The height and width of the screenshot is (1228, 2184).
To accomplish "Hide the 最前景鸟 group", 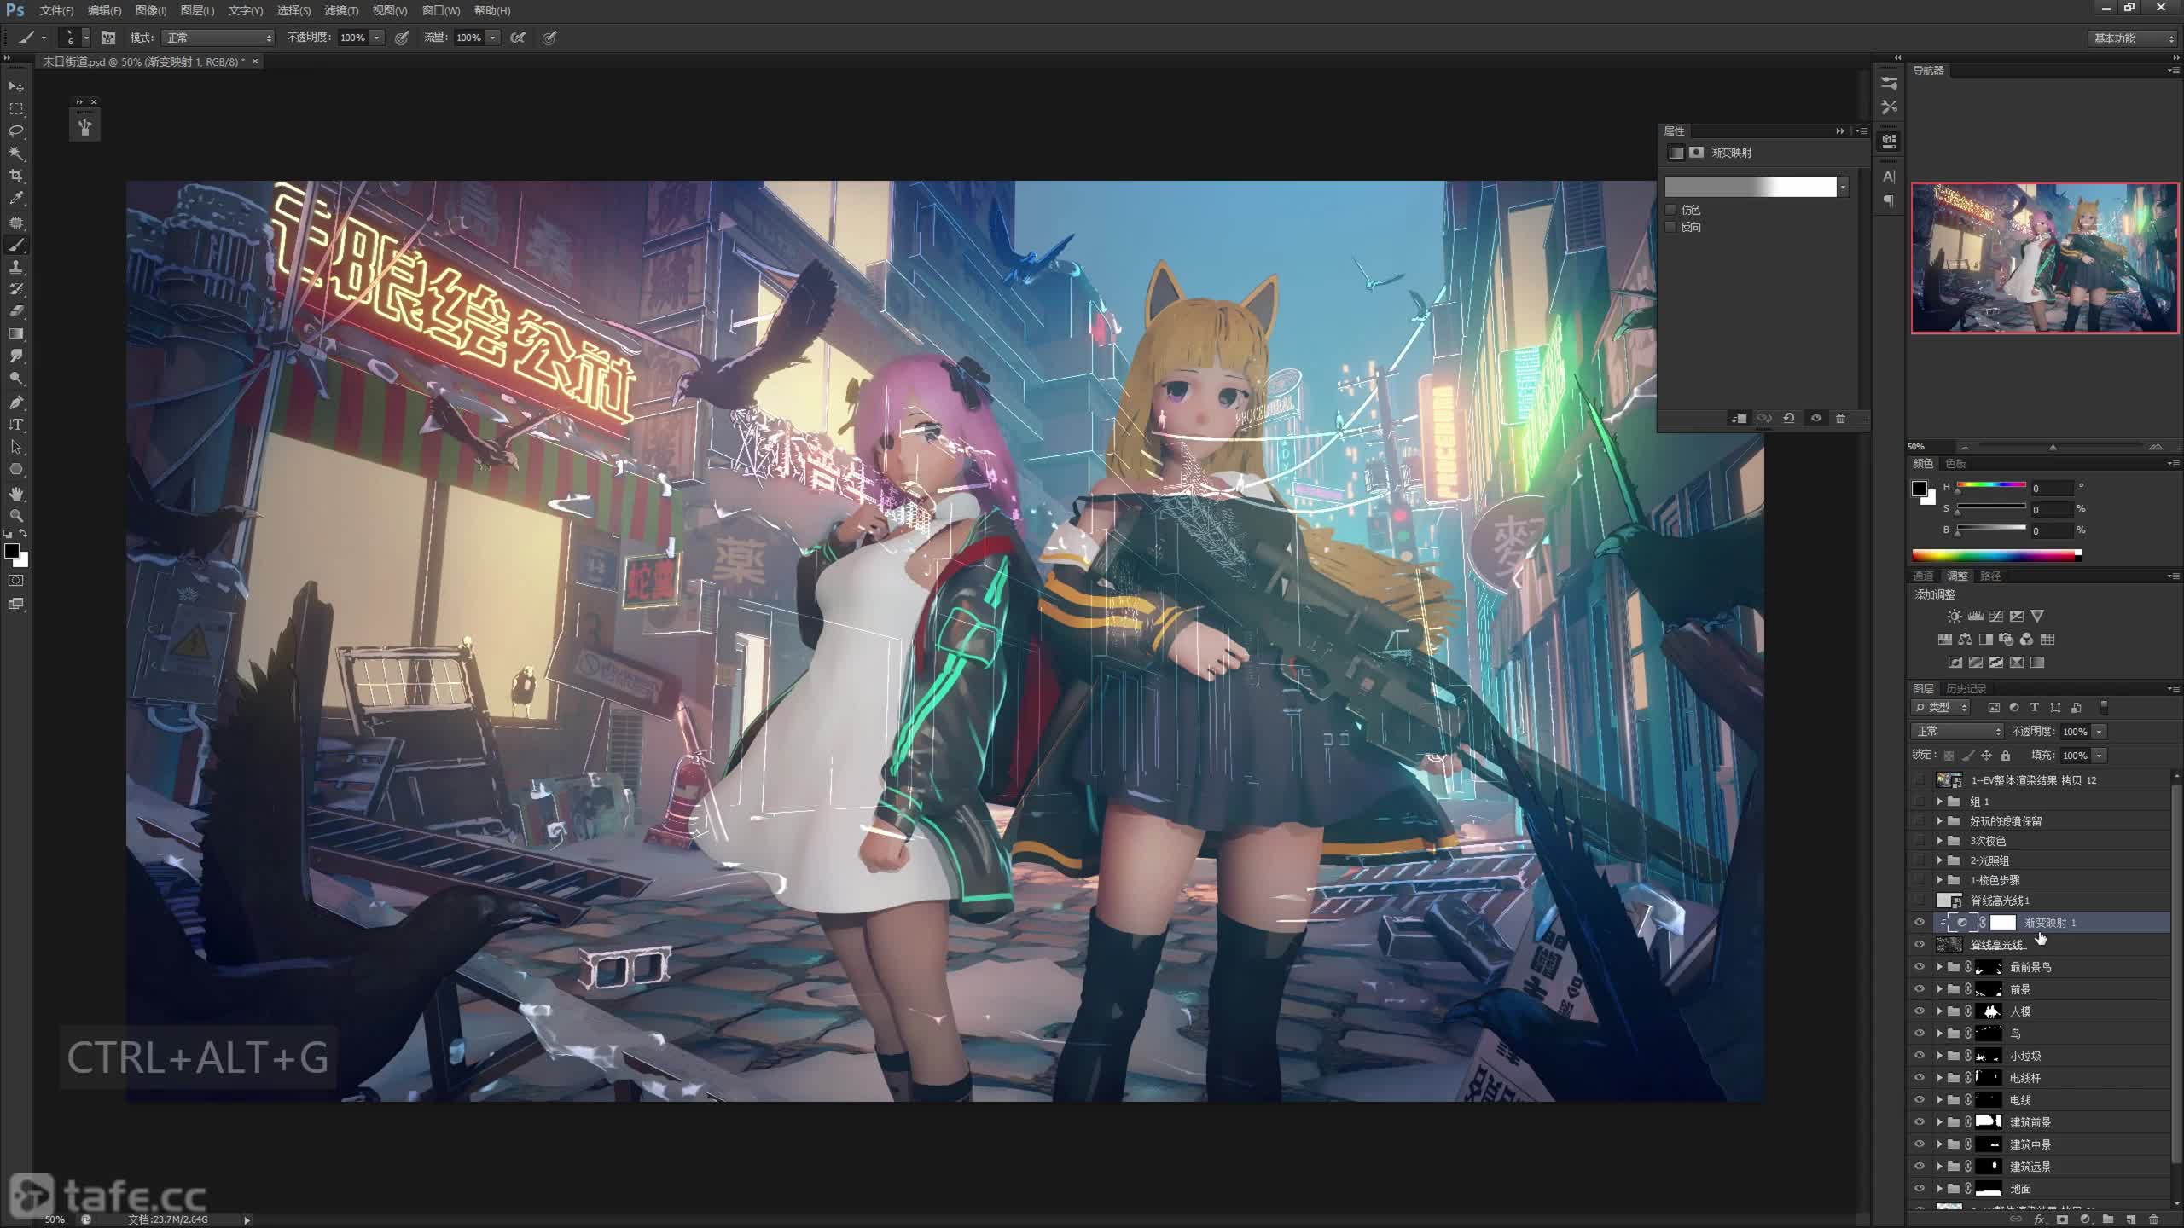I will tap(1920, 967).
